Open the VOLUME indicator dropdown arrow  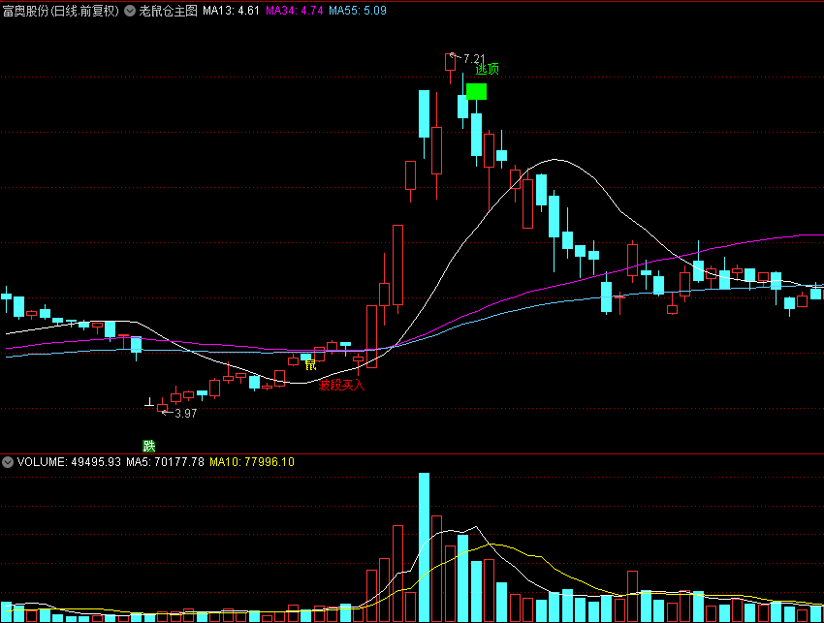click(8, 462)
